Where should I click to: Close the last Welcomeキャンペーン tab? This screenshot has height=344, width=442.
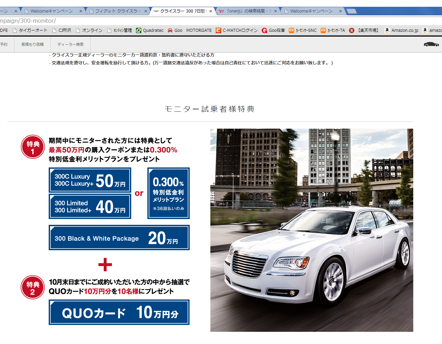[x=341, y=11]
